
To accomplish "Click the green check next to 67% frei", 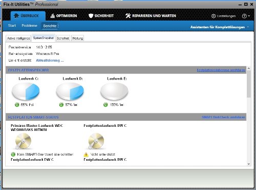I will coord(61,105).
